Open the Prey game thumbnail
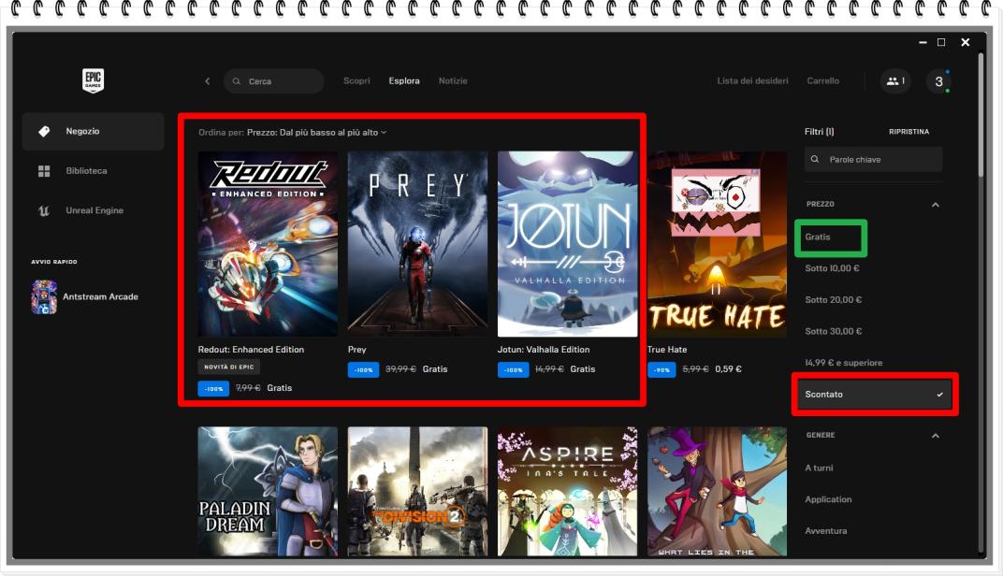Image resolution: width=1003 pixels, height=576 pixels. pyautogui.click(x=417, y=243)
